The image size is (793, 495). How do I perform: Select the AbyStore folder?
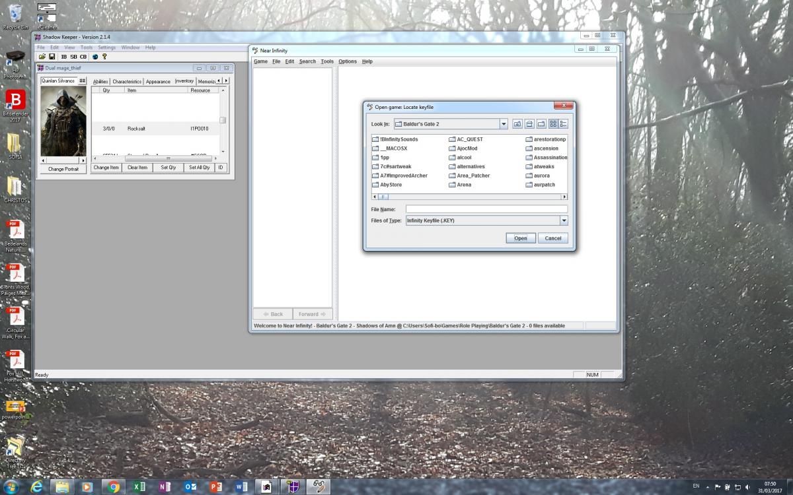click(x=387, y=185)
